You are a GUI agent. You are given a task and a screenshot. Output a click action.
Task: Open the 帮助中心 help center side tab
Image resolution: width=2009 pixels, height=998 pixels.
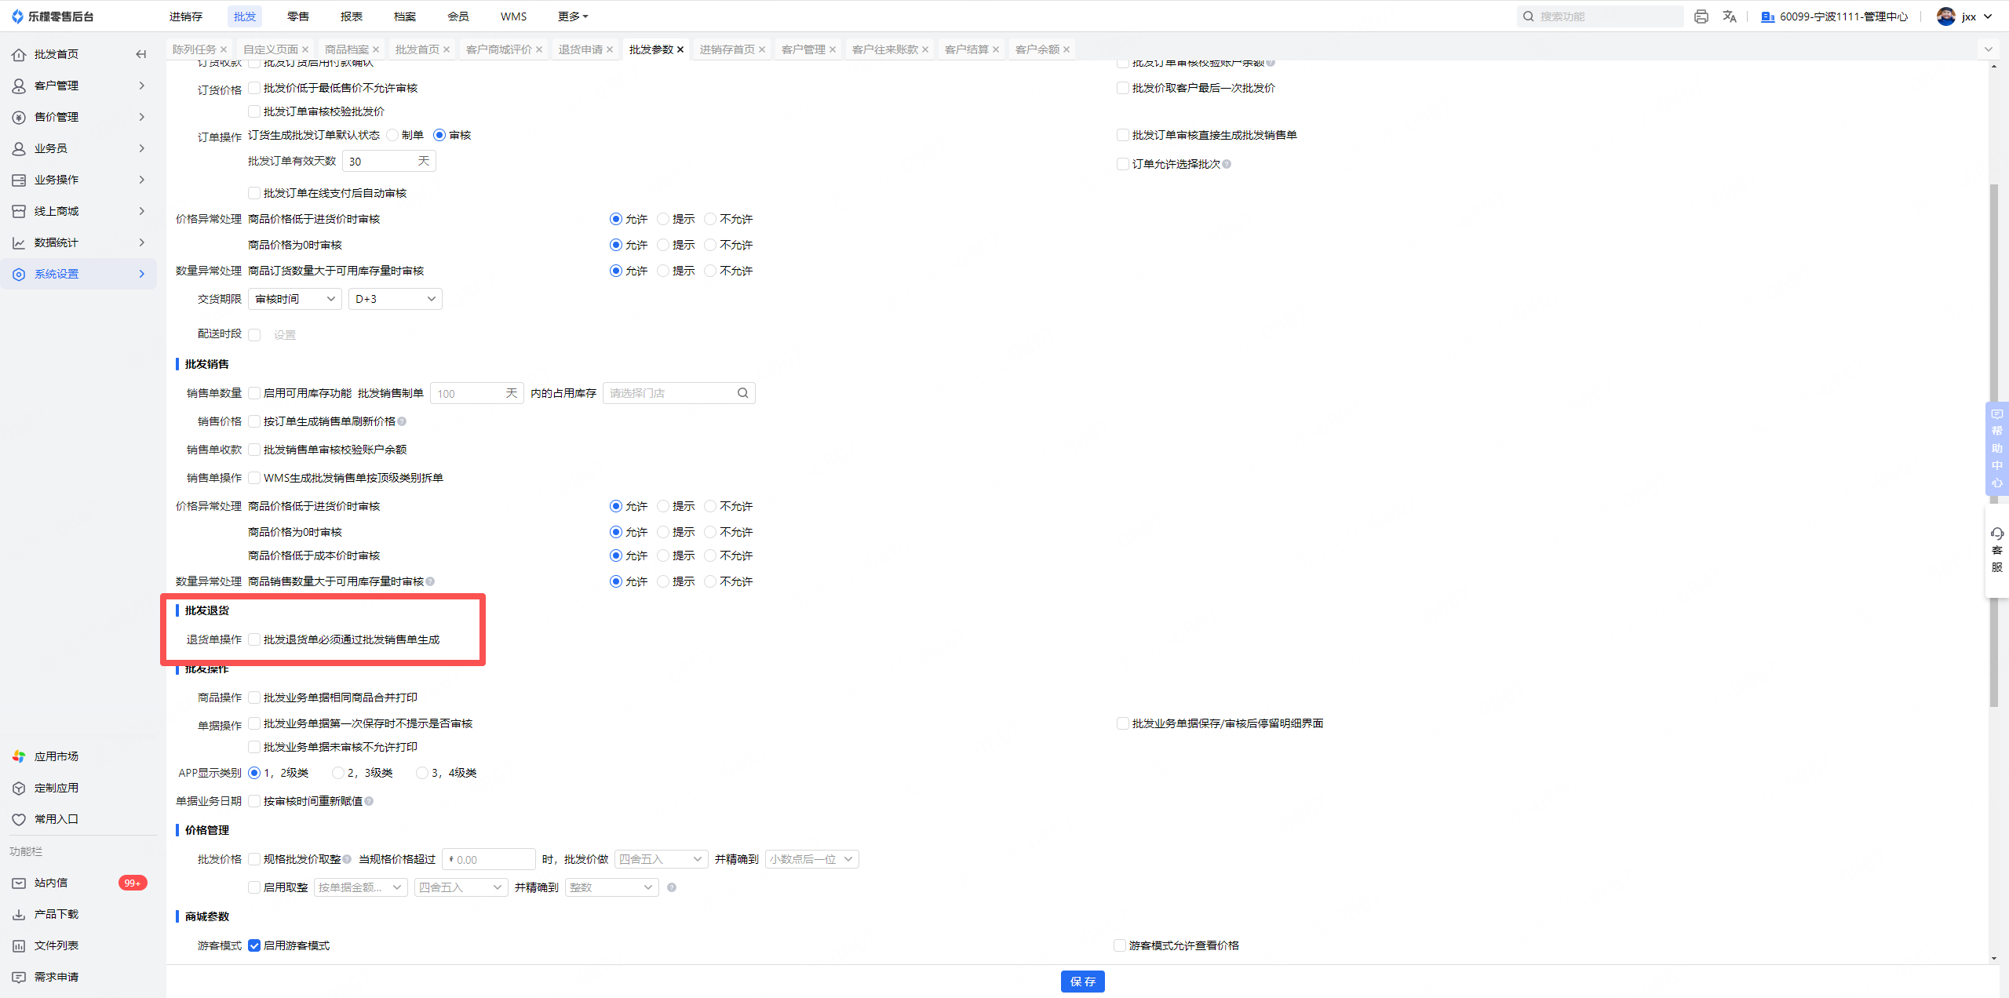pos(1996,448)
